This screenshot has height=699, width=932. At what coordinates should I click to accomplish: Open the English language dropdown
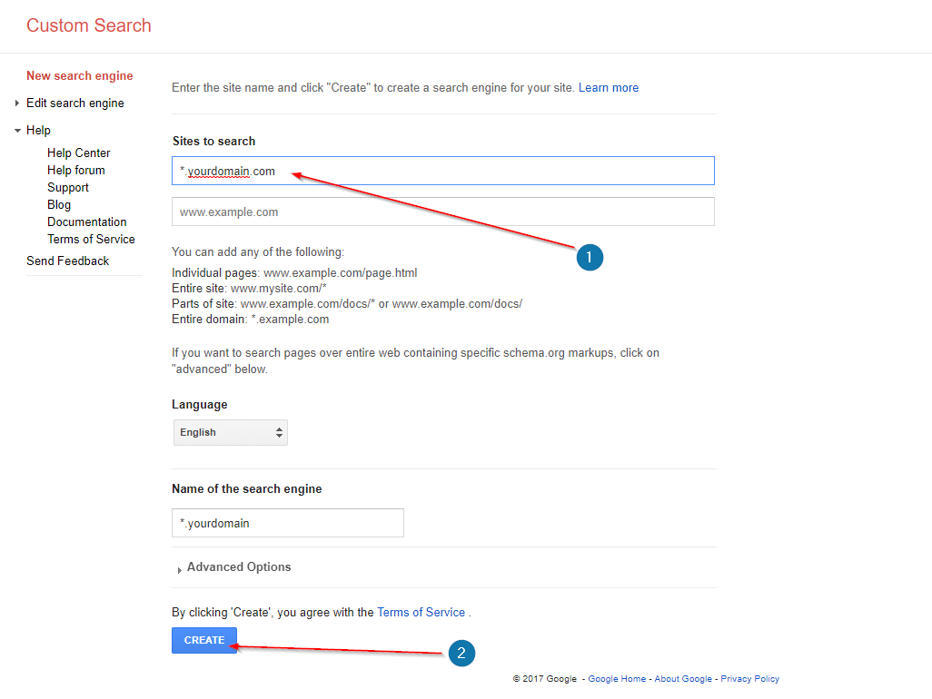[231, 433]
